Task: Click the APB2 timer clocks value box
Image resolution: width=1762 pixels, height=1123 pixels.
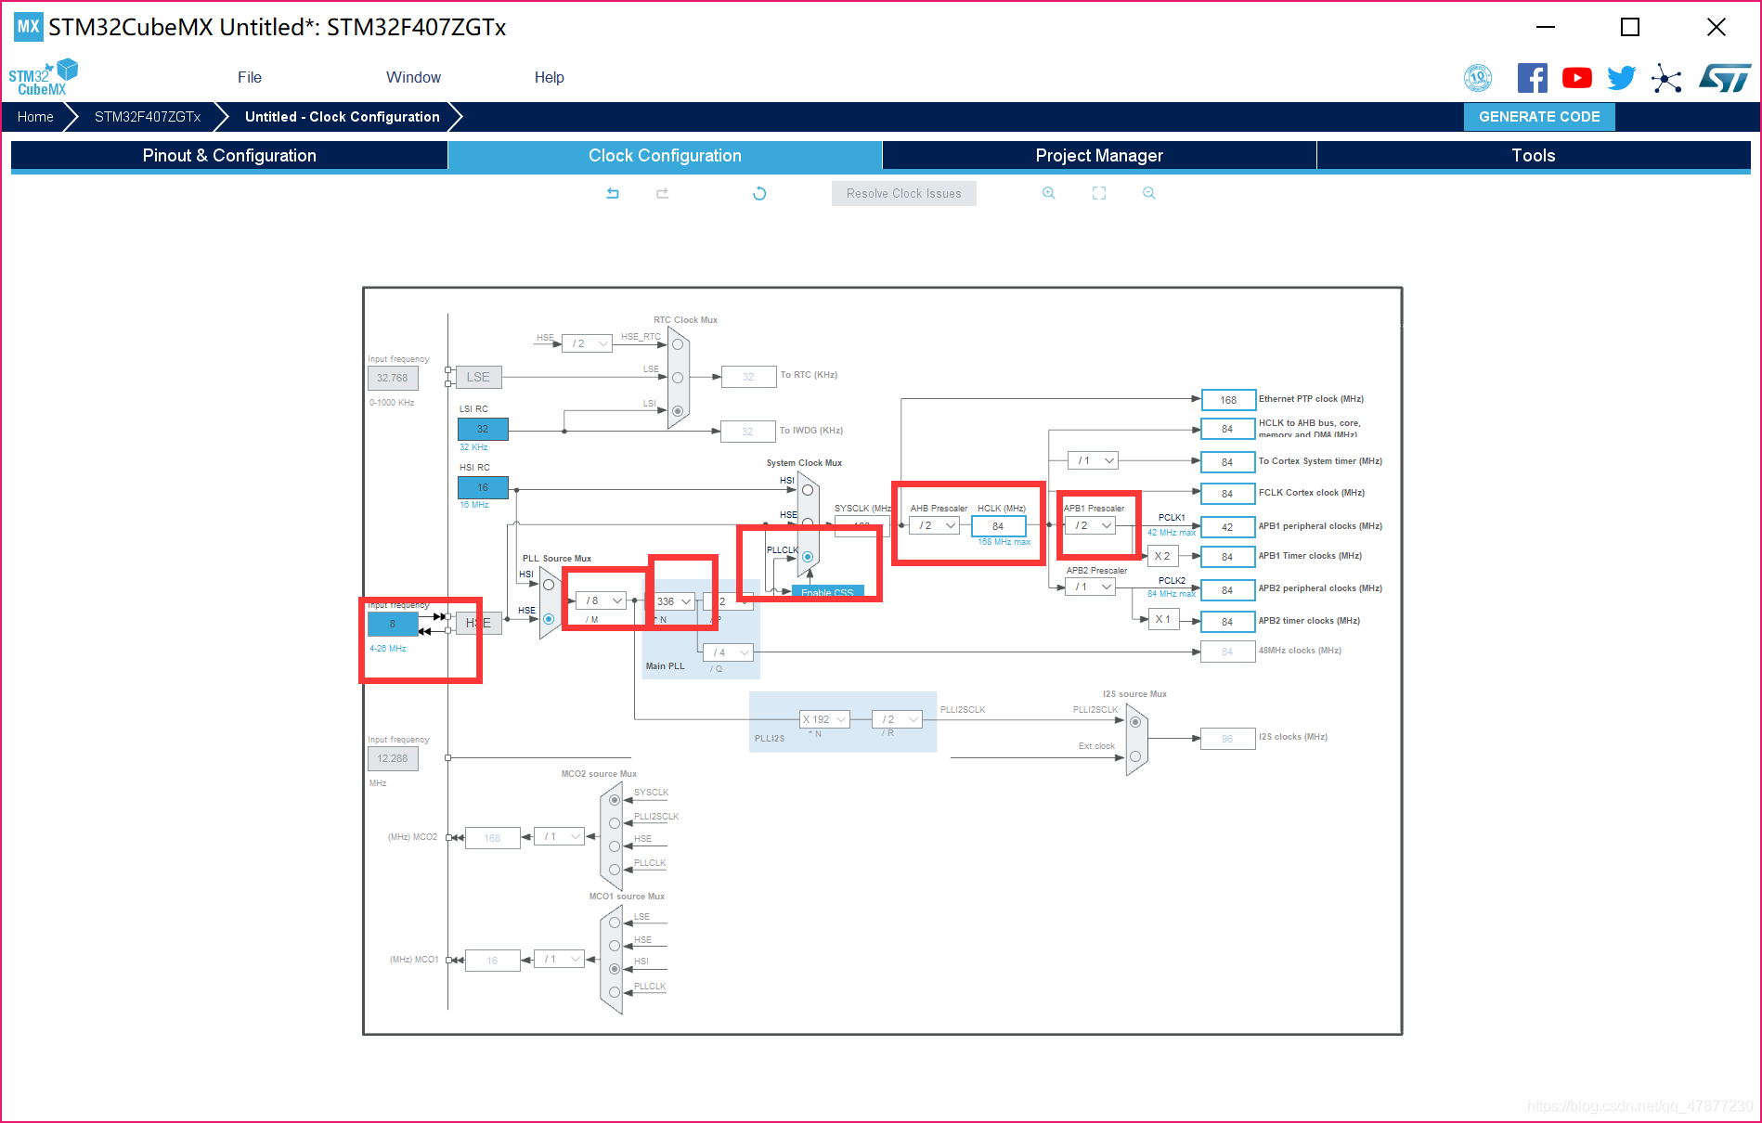Action: click(1228, 622)
